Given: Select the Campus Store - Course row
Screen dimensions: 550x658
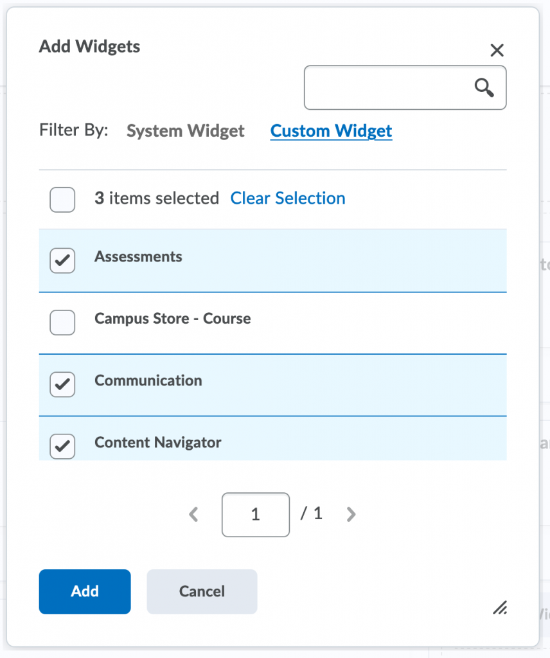Looking at the screenshot, I should click(172, 317).
